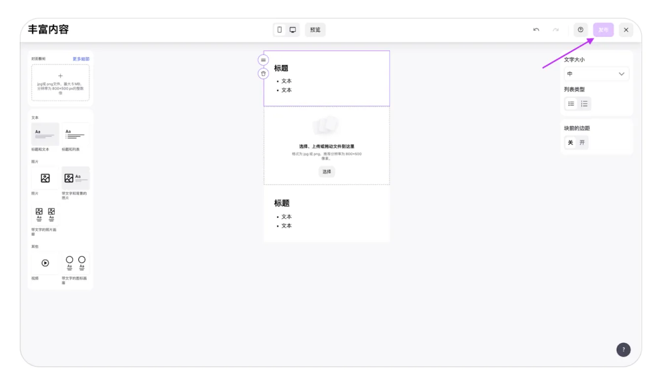Set block margin to 关

pyautogui.click(x=570, y=143)
